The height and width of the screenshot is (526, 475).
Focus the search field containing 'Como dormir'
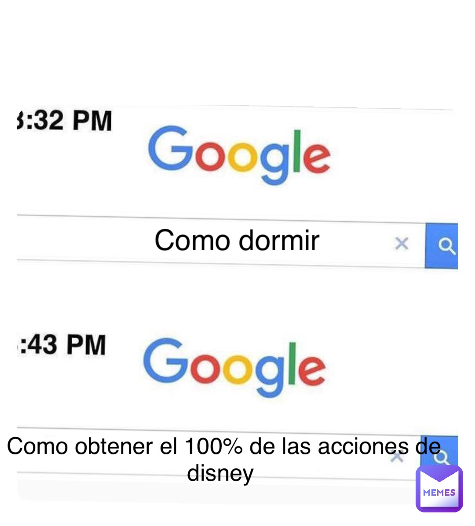pyautogui.click(x=221, y=241)
